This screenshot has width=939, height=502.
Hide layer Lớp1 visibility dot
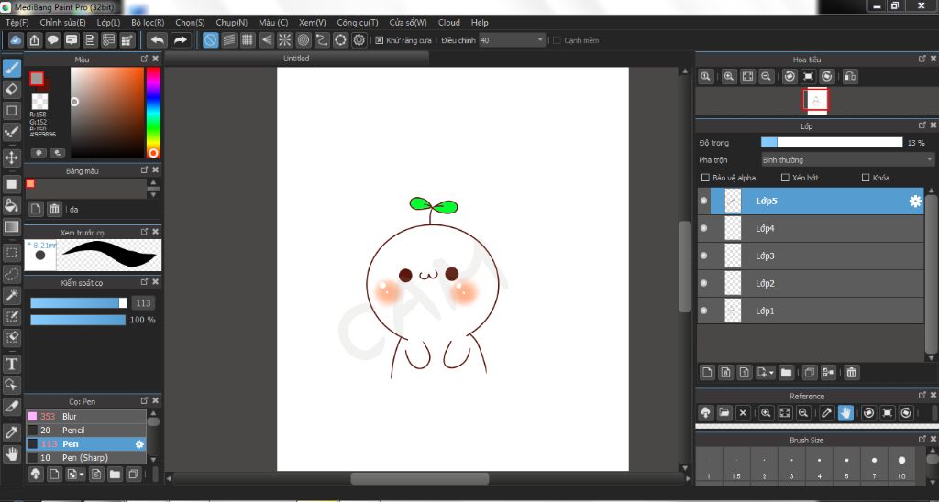click(703, 311)
